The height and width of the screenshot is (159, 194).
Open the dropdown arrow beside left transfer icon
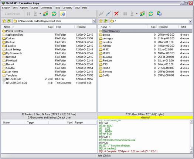(x=40, y=14)
